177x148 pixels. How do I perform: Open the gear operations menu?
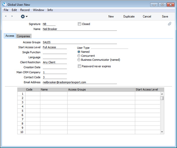(x=23, y=16)
